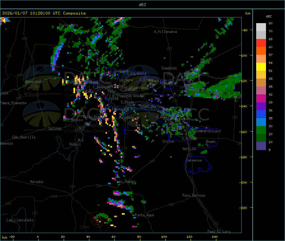Click the 'Bowen' map label
This screenshot has width=285, height=241.
(211, 142)
